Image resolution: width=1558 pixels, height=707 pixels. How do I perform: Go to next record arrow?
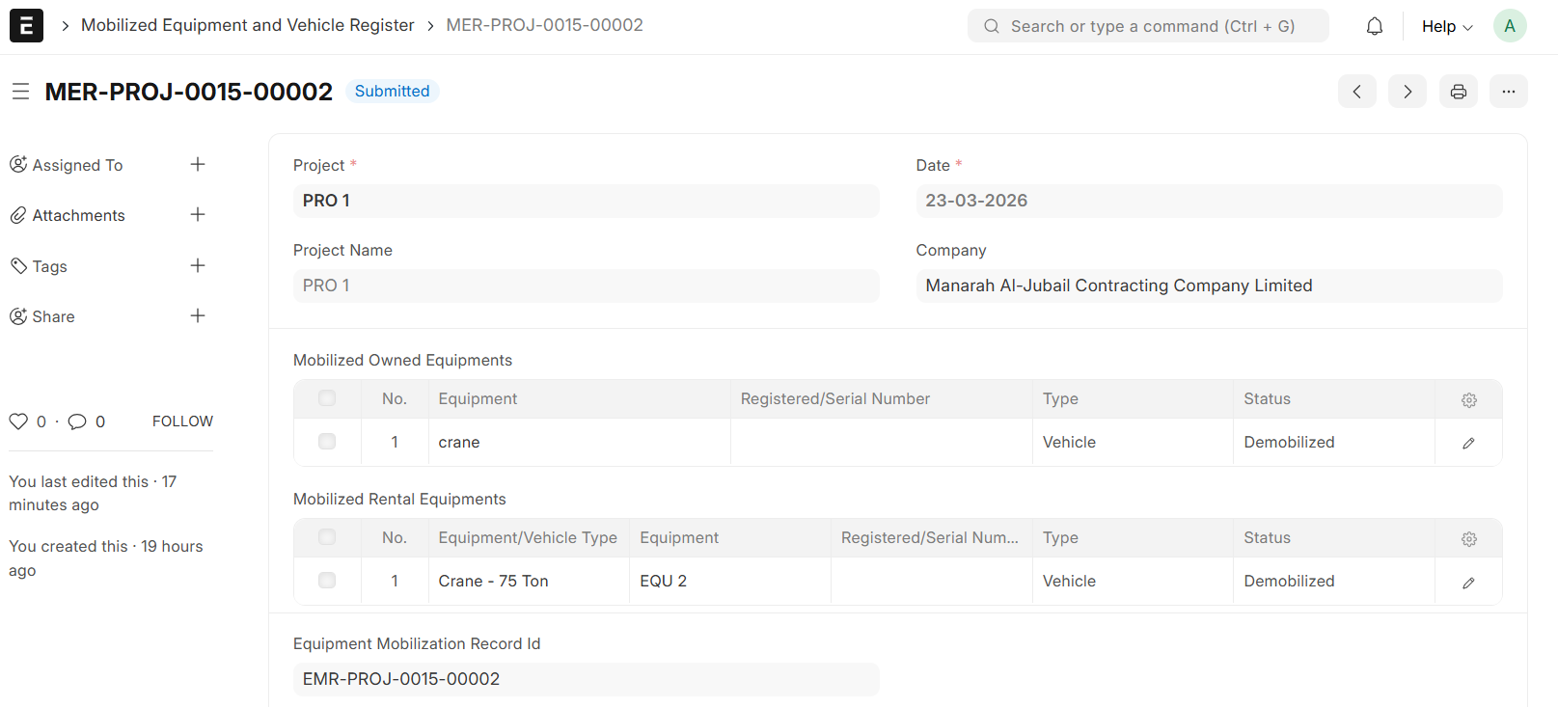coord(1407,92)
